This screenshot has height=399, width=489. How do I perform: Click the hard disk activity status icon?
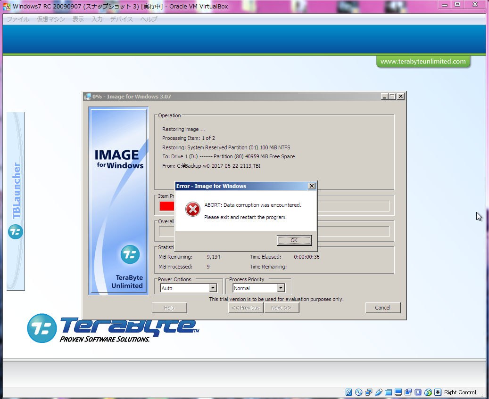click(x=348, y=392)
